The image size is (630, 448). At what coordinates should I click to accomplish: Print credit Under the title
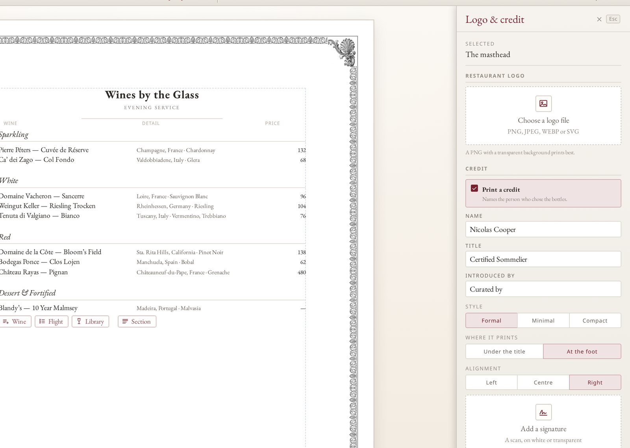pyautogui.click(x=504, y=352)
